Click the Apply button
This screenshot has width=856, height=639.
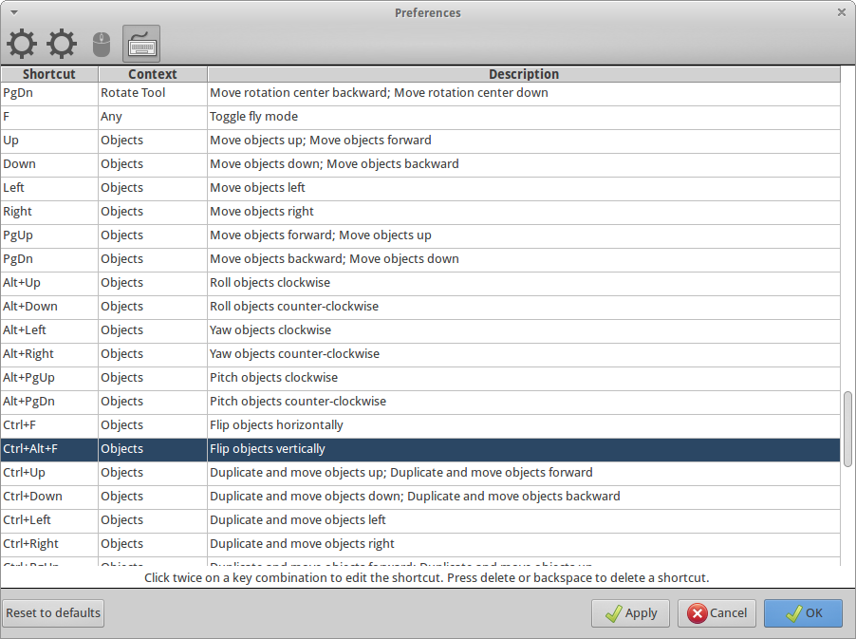coord(630,613)
